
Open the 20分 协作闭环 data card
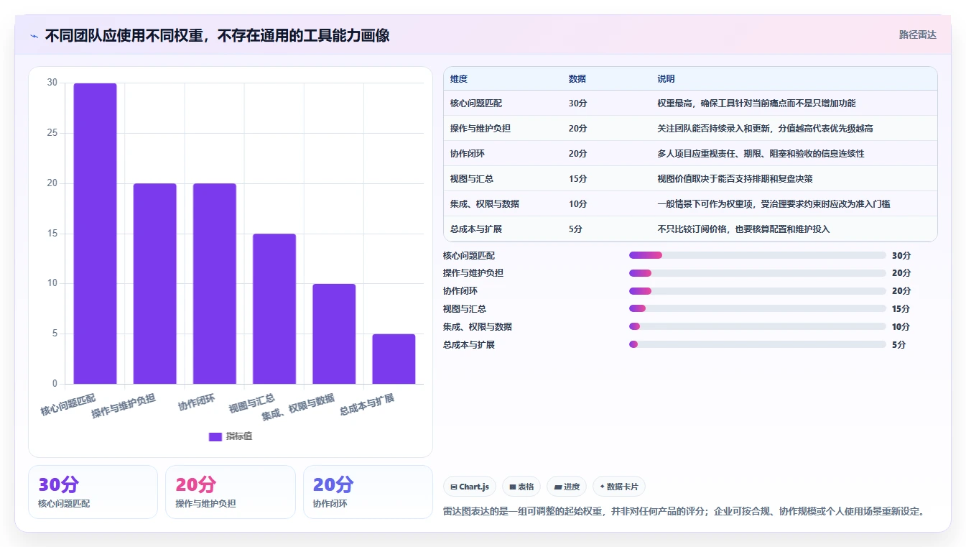[368, 492]
